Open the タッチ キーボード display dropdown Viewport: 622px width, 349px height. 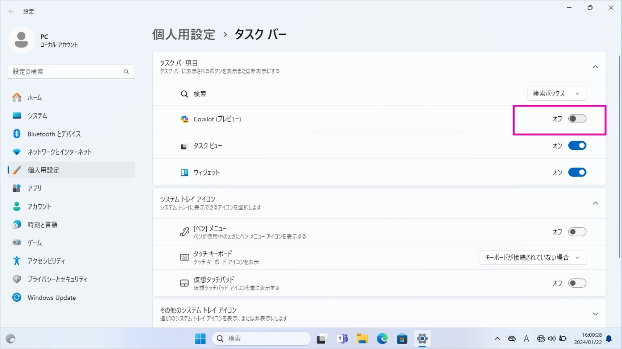coord(532,257)
